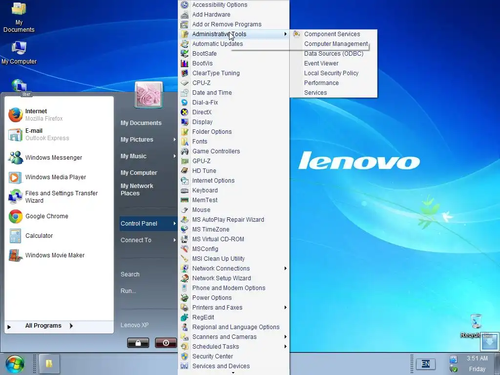Open the Mozilla Firefox icon
Viewport: 500px width, 375px height.
pos(15,115)
